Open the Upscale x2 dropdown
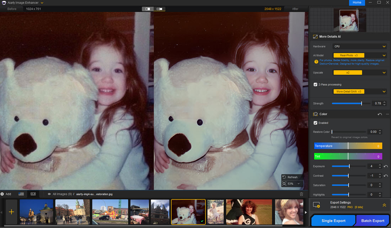 click(x=360, y=72)
